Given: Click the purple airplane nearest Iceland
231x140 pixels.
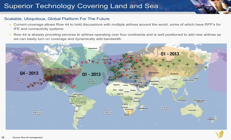Looking at the screenshot, I should [110, 59].
